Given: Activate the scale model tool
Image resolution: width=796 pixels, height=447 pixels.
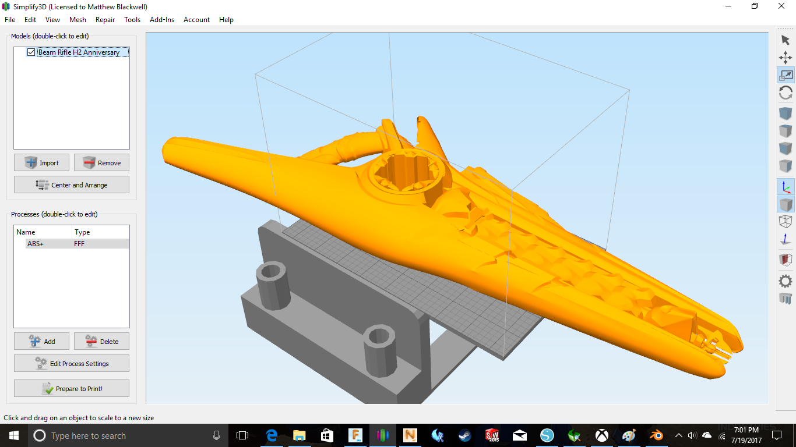Looking at the screenshot, I should (x=786, y=75).
